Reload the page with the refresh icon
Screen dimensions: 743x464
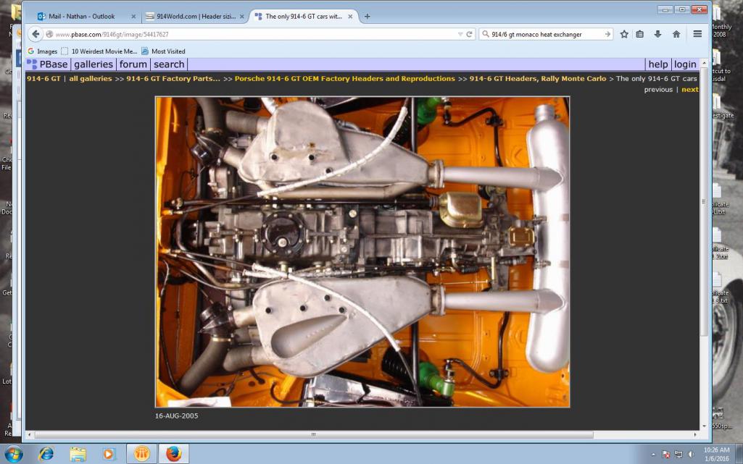point(470,34)
